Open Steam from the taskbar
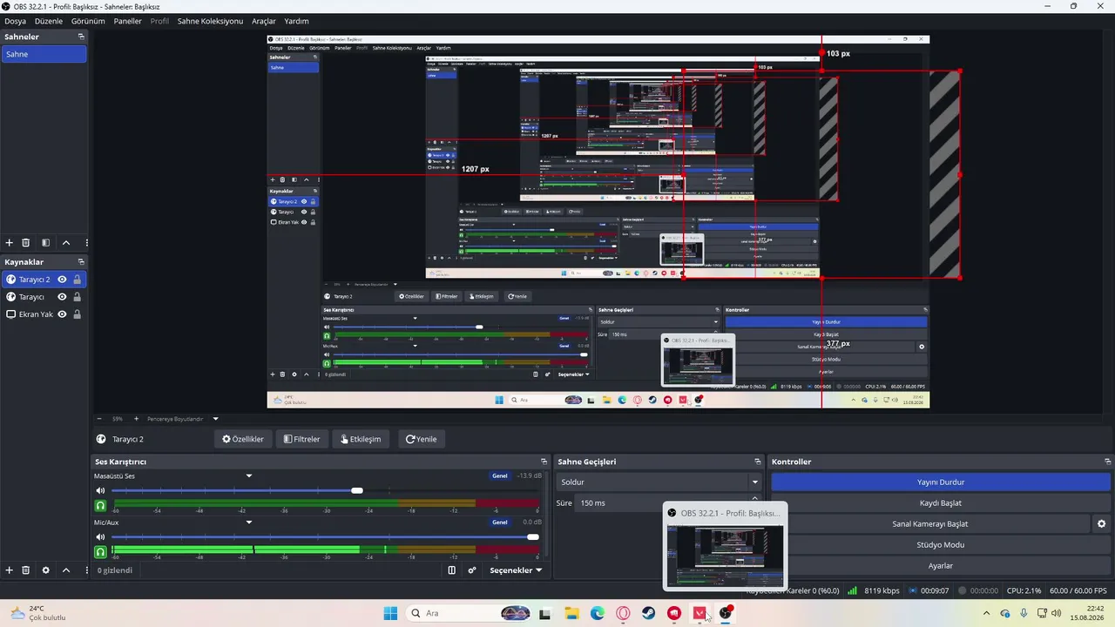Image resolution: width=1115 pixels, height=627 pixels. pos(649,613)
